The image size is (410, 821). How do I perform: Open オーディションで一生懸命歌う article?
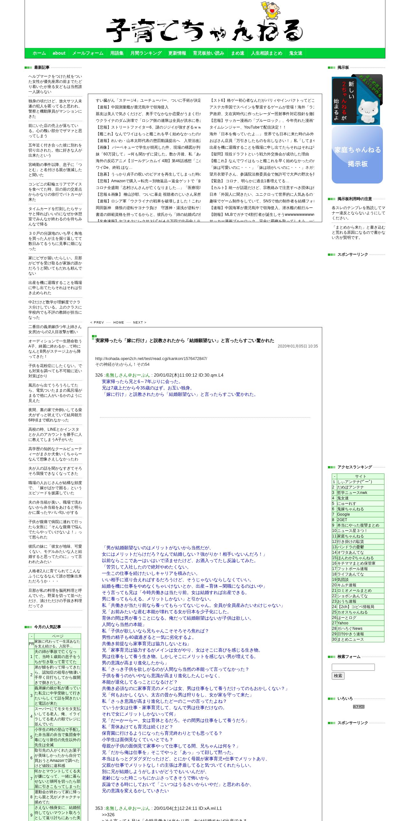point(55,349)
